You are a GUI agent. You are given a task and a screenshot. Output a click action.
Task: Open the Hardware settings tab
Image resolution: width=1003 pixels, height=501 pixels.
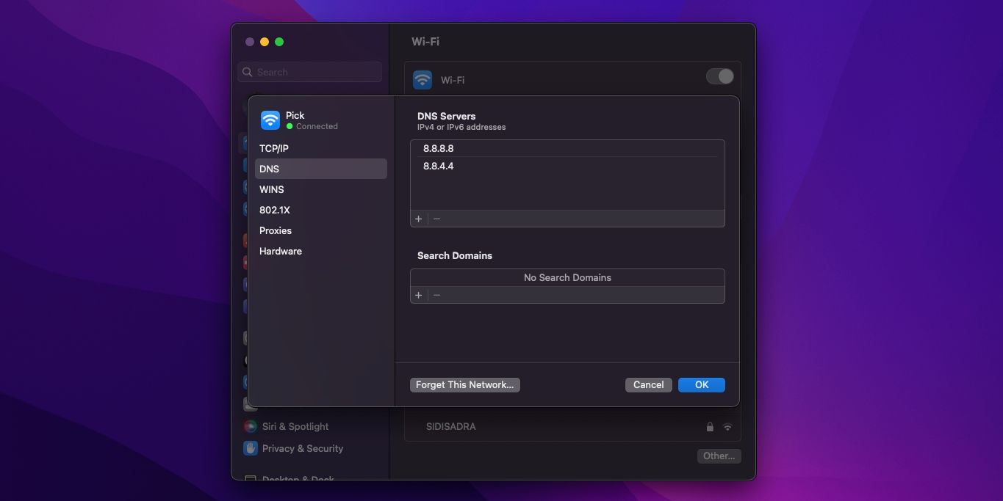click(280, 251)
